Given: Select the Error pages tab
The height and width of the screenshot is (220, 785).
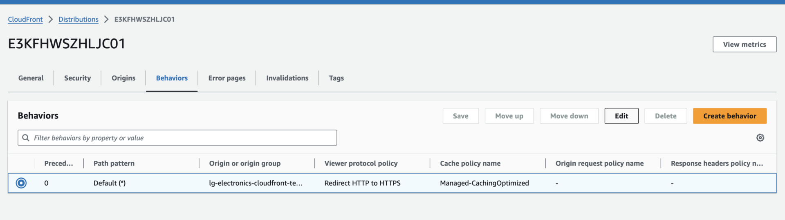Looking at the screenshot, I should coord(227,78).
